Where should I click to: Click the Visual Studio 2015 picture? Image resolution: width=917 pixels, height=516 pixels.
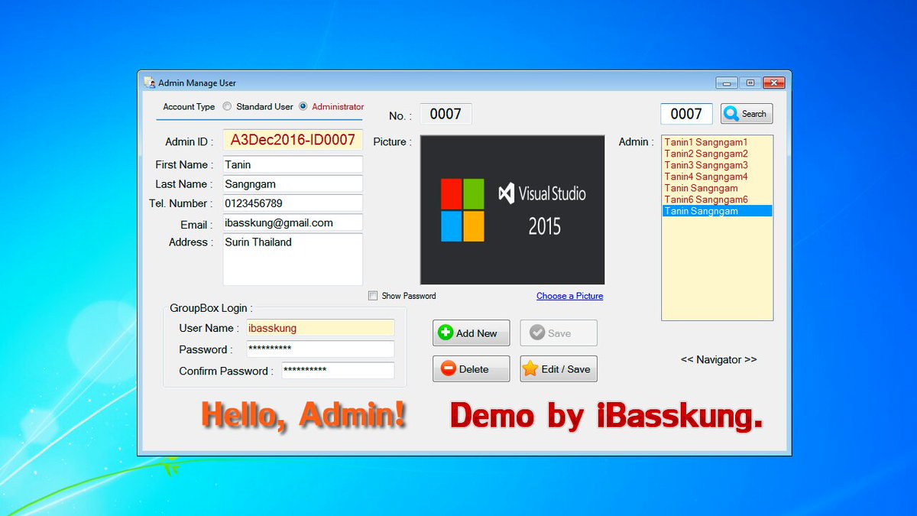click(512, 210)
